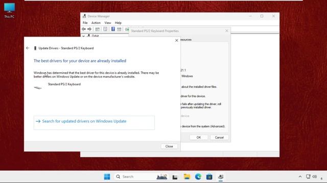This screenshot has width=327, height=183.
Task: Click OK in Keyboard Properties dialog
Action: click(x=199, y=137)
